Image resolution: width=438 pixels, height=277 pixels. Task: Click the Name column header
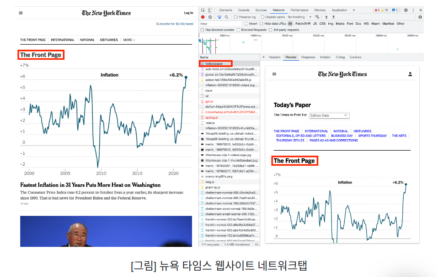click(230, 57)
